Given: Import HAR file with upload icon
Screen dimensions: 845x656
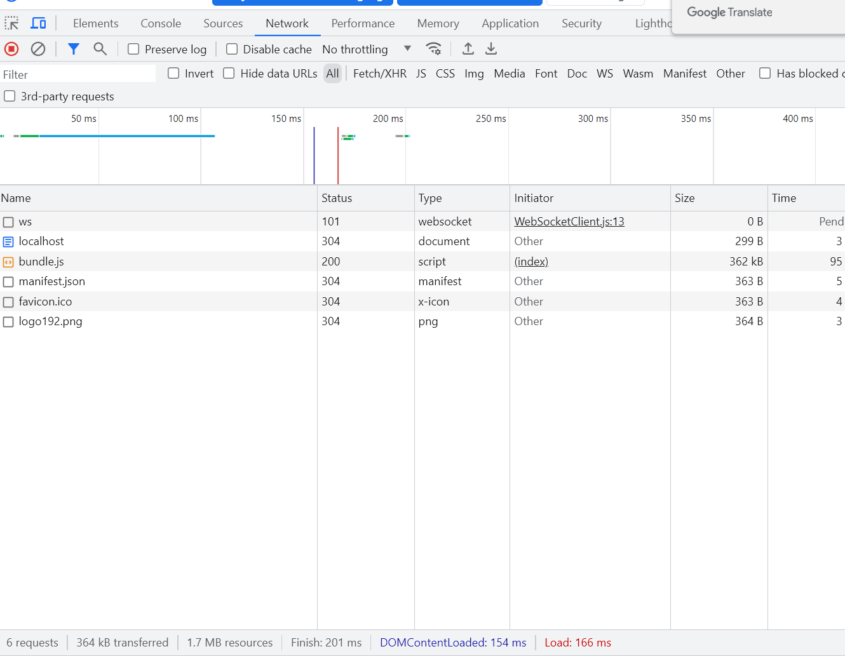Looking at the screenshot, I should pyautogui.click(x=468, y=49).
